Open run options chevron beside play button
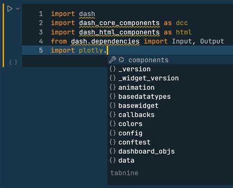 [18, 9]
